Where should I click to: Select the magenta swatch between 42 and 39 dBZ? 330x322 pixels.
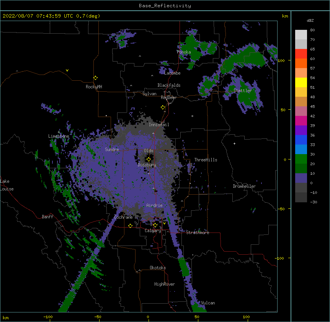pos(301,120)
